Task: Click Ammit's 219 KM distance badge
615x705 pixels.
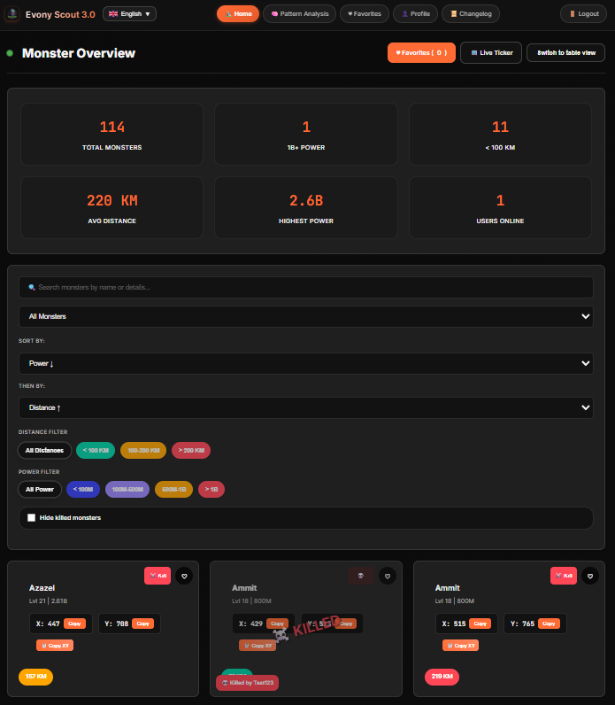Action: coord(442,677)
